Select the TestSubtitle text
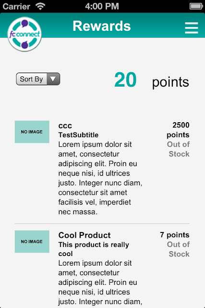Screen dimensions: 205x308 click(78, 135)
